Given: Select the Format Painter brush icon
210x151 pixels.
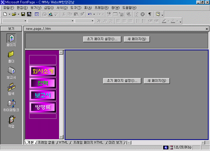Looking at the screenshot, I should pos(82,14).
